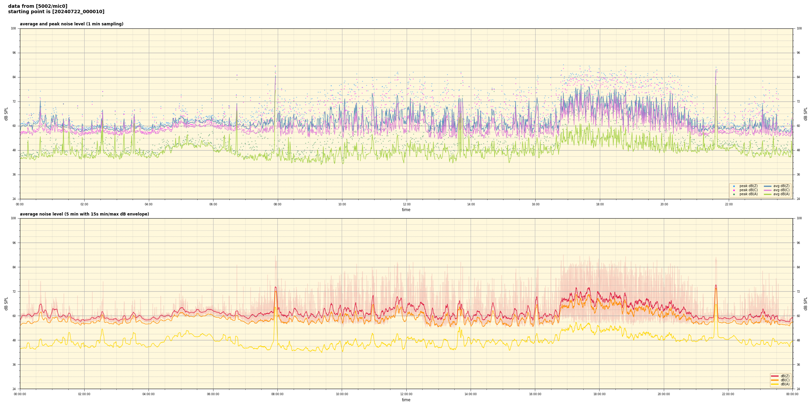Click top chart's left 'dB SPL' axis label
The height and width of the screenshot is (406, 812).
click(6, 114)
